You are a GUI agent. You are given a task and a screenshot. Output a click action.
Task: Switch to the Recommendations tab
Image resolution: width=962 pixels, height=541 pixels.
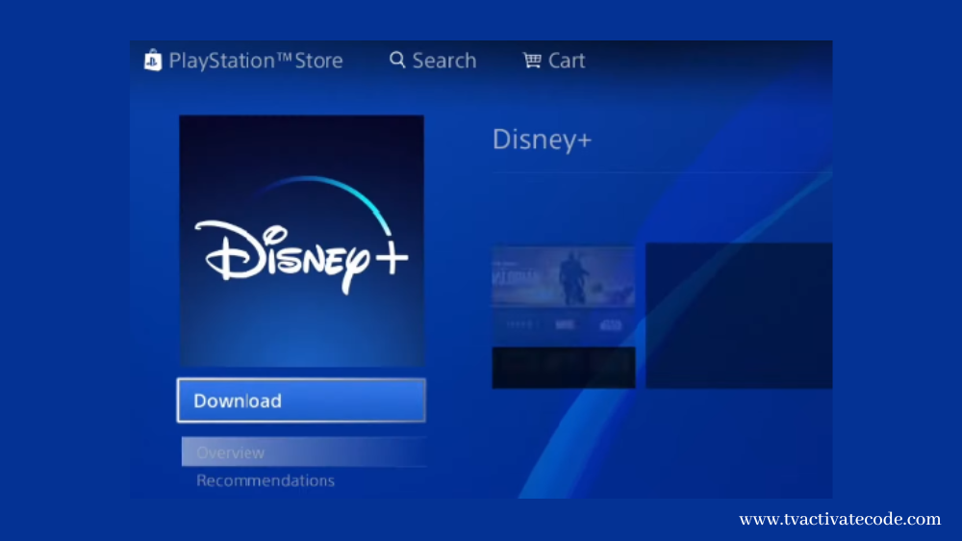coord(266,480)
